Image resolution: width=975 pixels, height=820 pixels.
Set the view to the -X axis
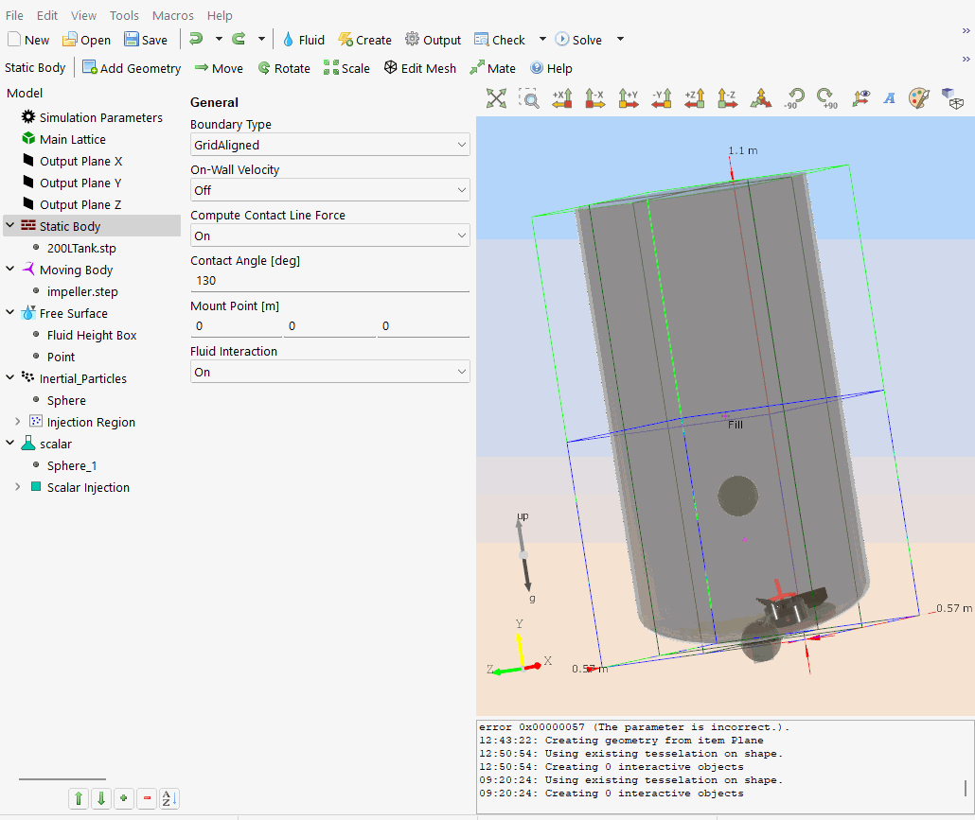(x=595, y=98)
